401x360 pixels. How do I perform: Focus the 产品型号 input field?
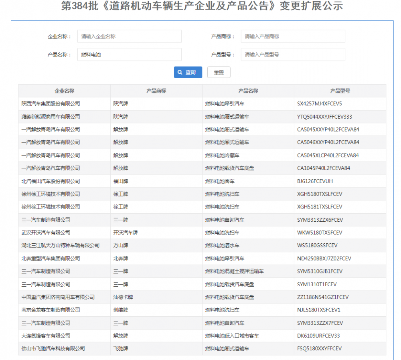[x=293, y=55]
